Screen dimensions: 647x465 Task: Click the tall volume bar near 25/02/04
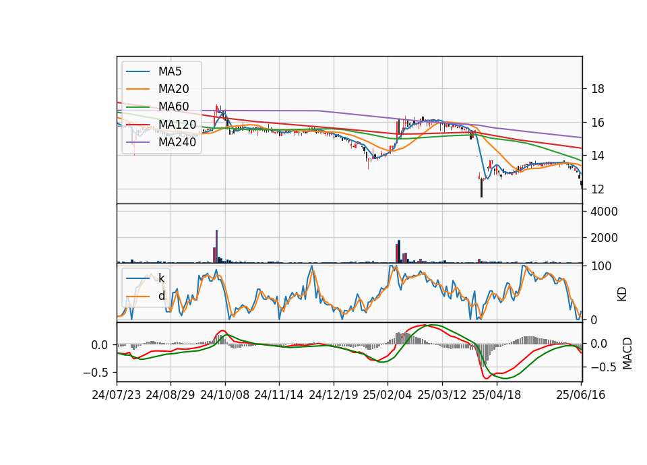coord(398,251)
